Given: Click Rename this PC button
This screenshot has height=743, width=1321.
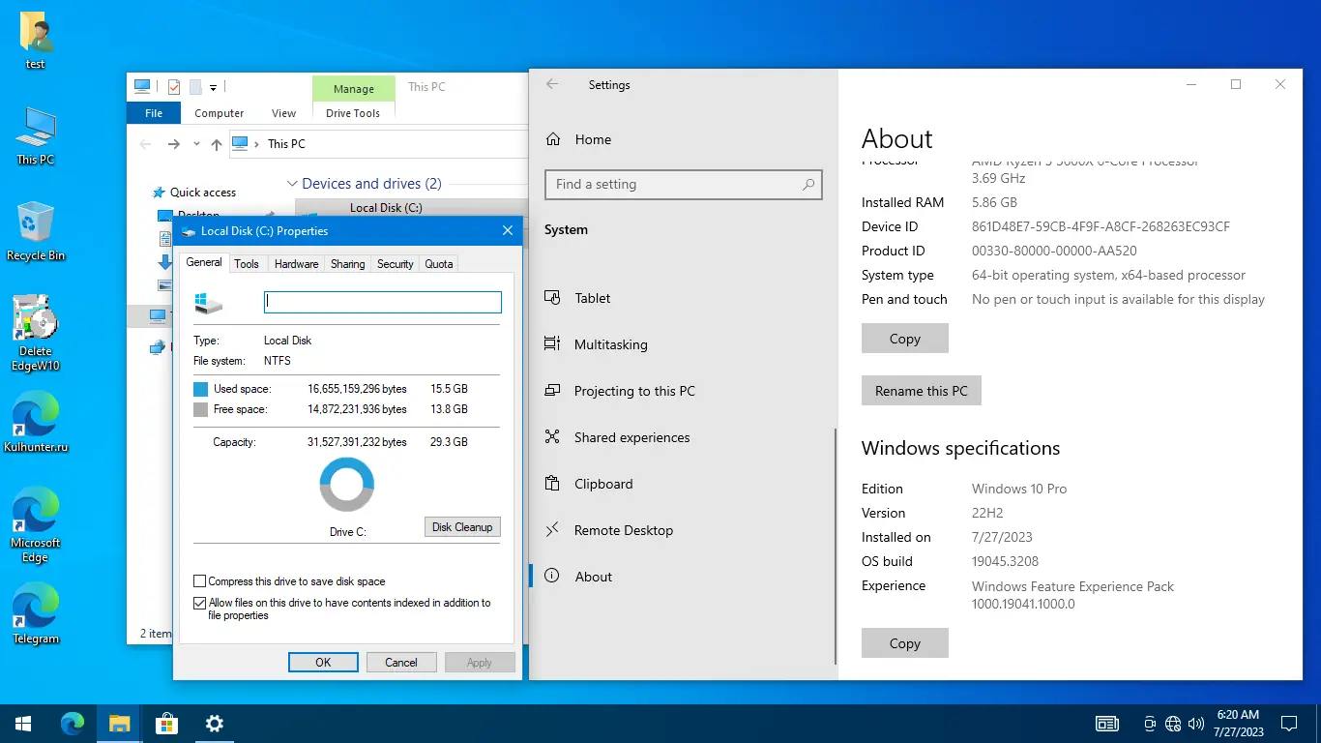Looking at the screenshot, I should pyautogui.click(x=922, y=391).
